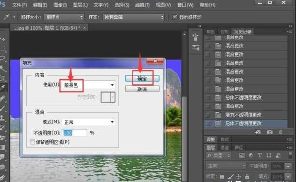Switch to the 通道 tab

coord(224,147)
